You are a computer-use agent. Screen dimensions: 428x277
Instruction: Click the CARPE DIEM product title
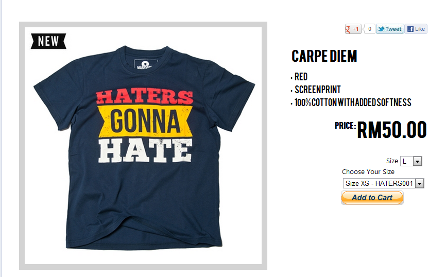[324, 56]
